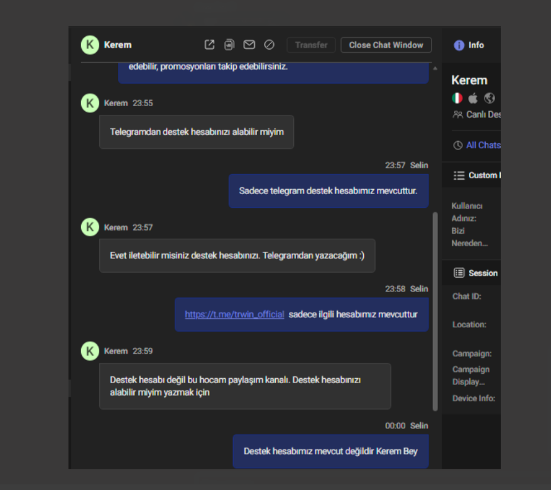The height and width of the screenshot is (490, 551).
Task: Click Kerem avatar at 23:57 message
Action: [90, 227]
